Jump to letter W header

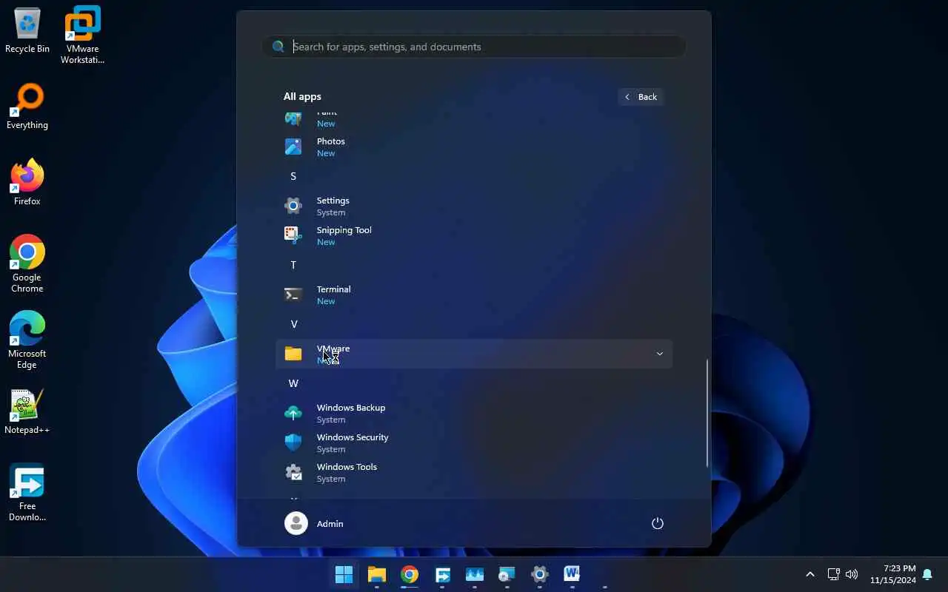293,383
